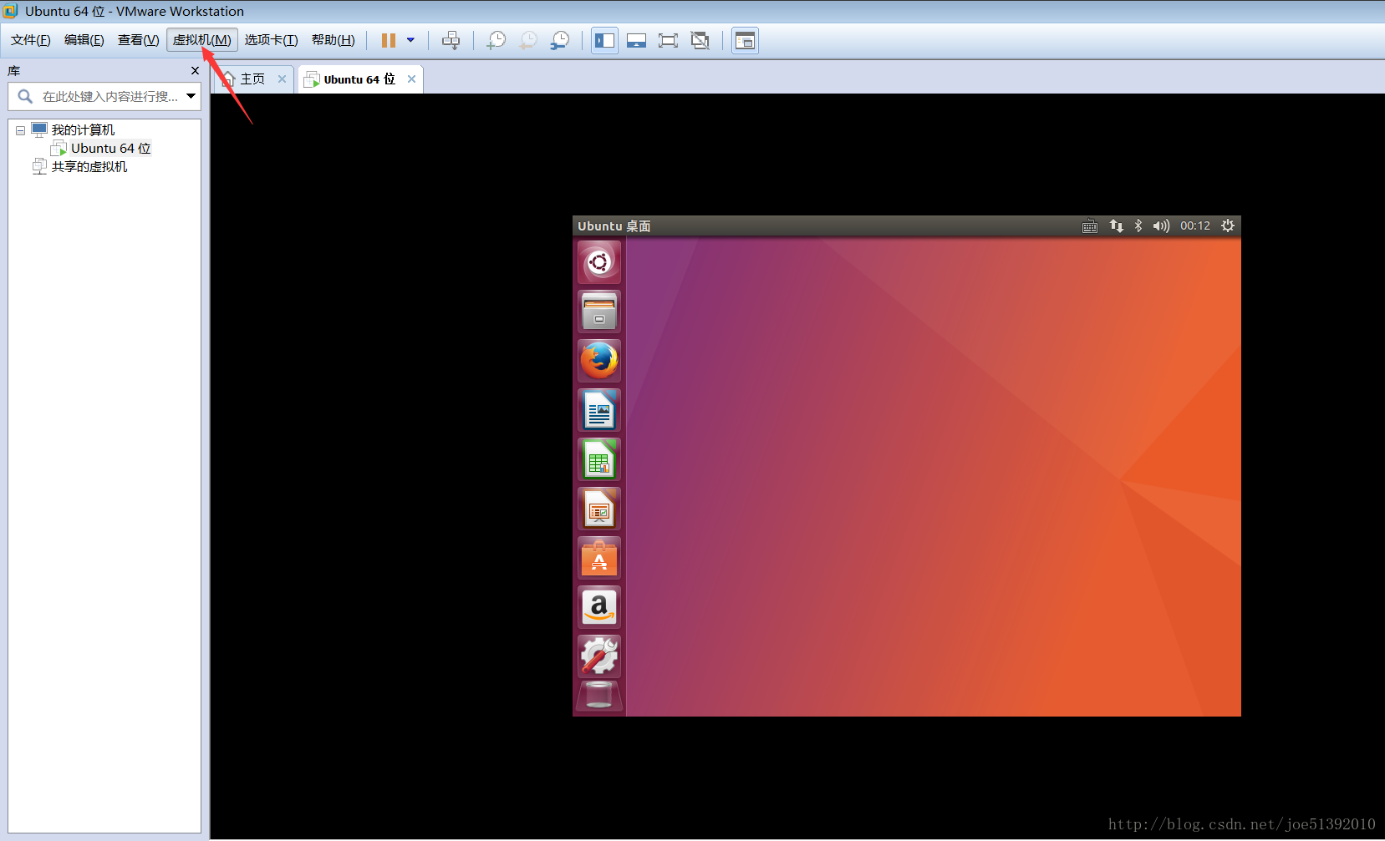Open the snapshot manager icon

(x=560, y=40)
